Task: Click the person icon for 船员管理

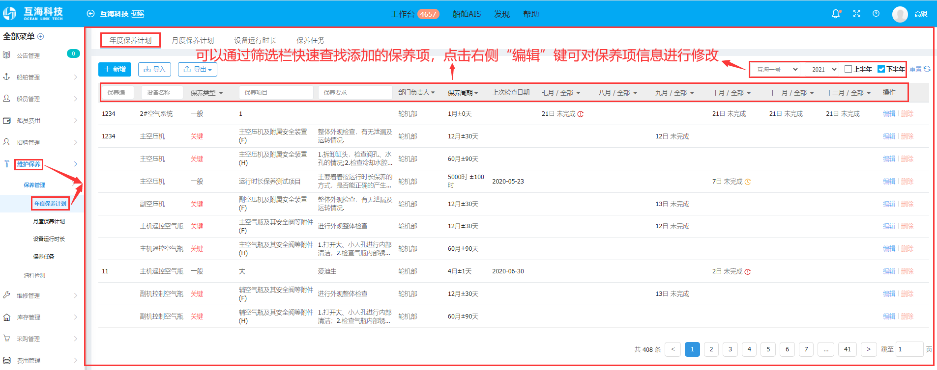Action: pos(6,98)
